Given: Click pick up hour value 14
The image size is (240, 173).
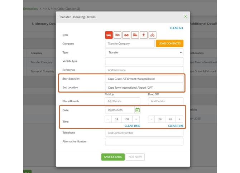Looking at the screenshot, I should click(117, 119).
